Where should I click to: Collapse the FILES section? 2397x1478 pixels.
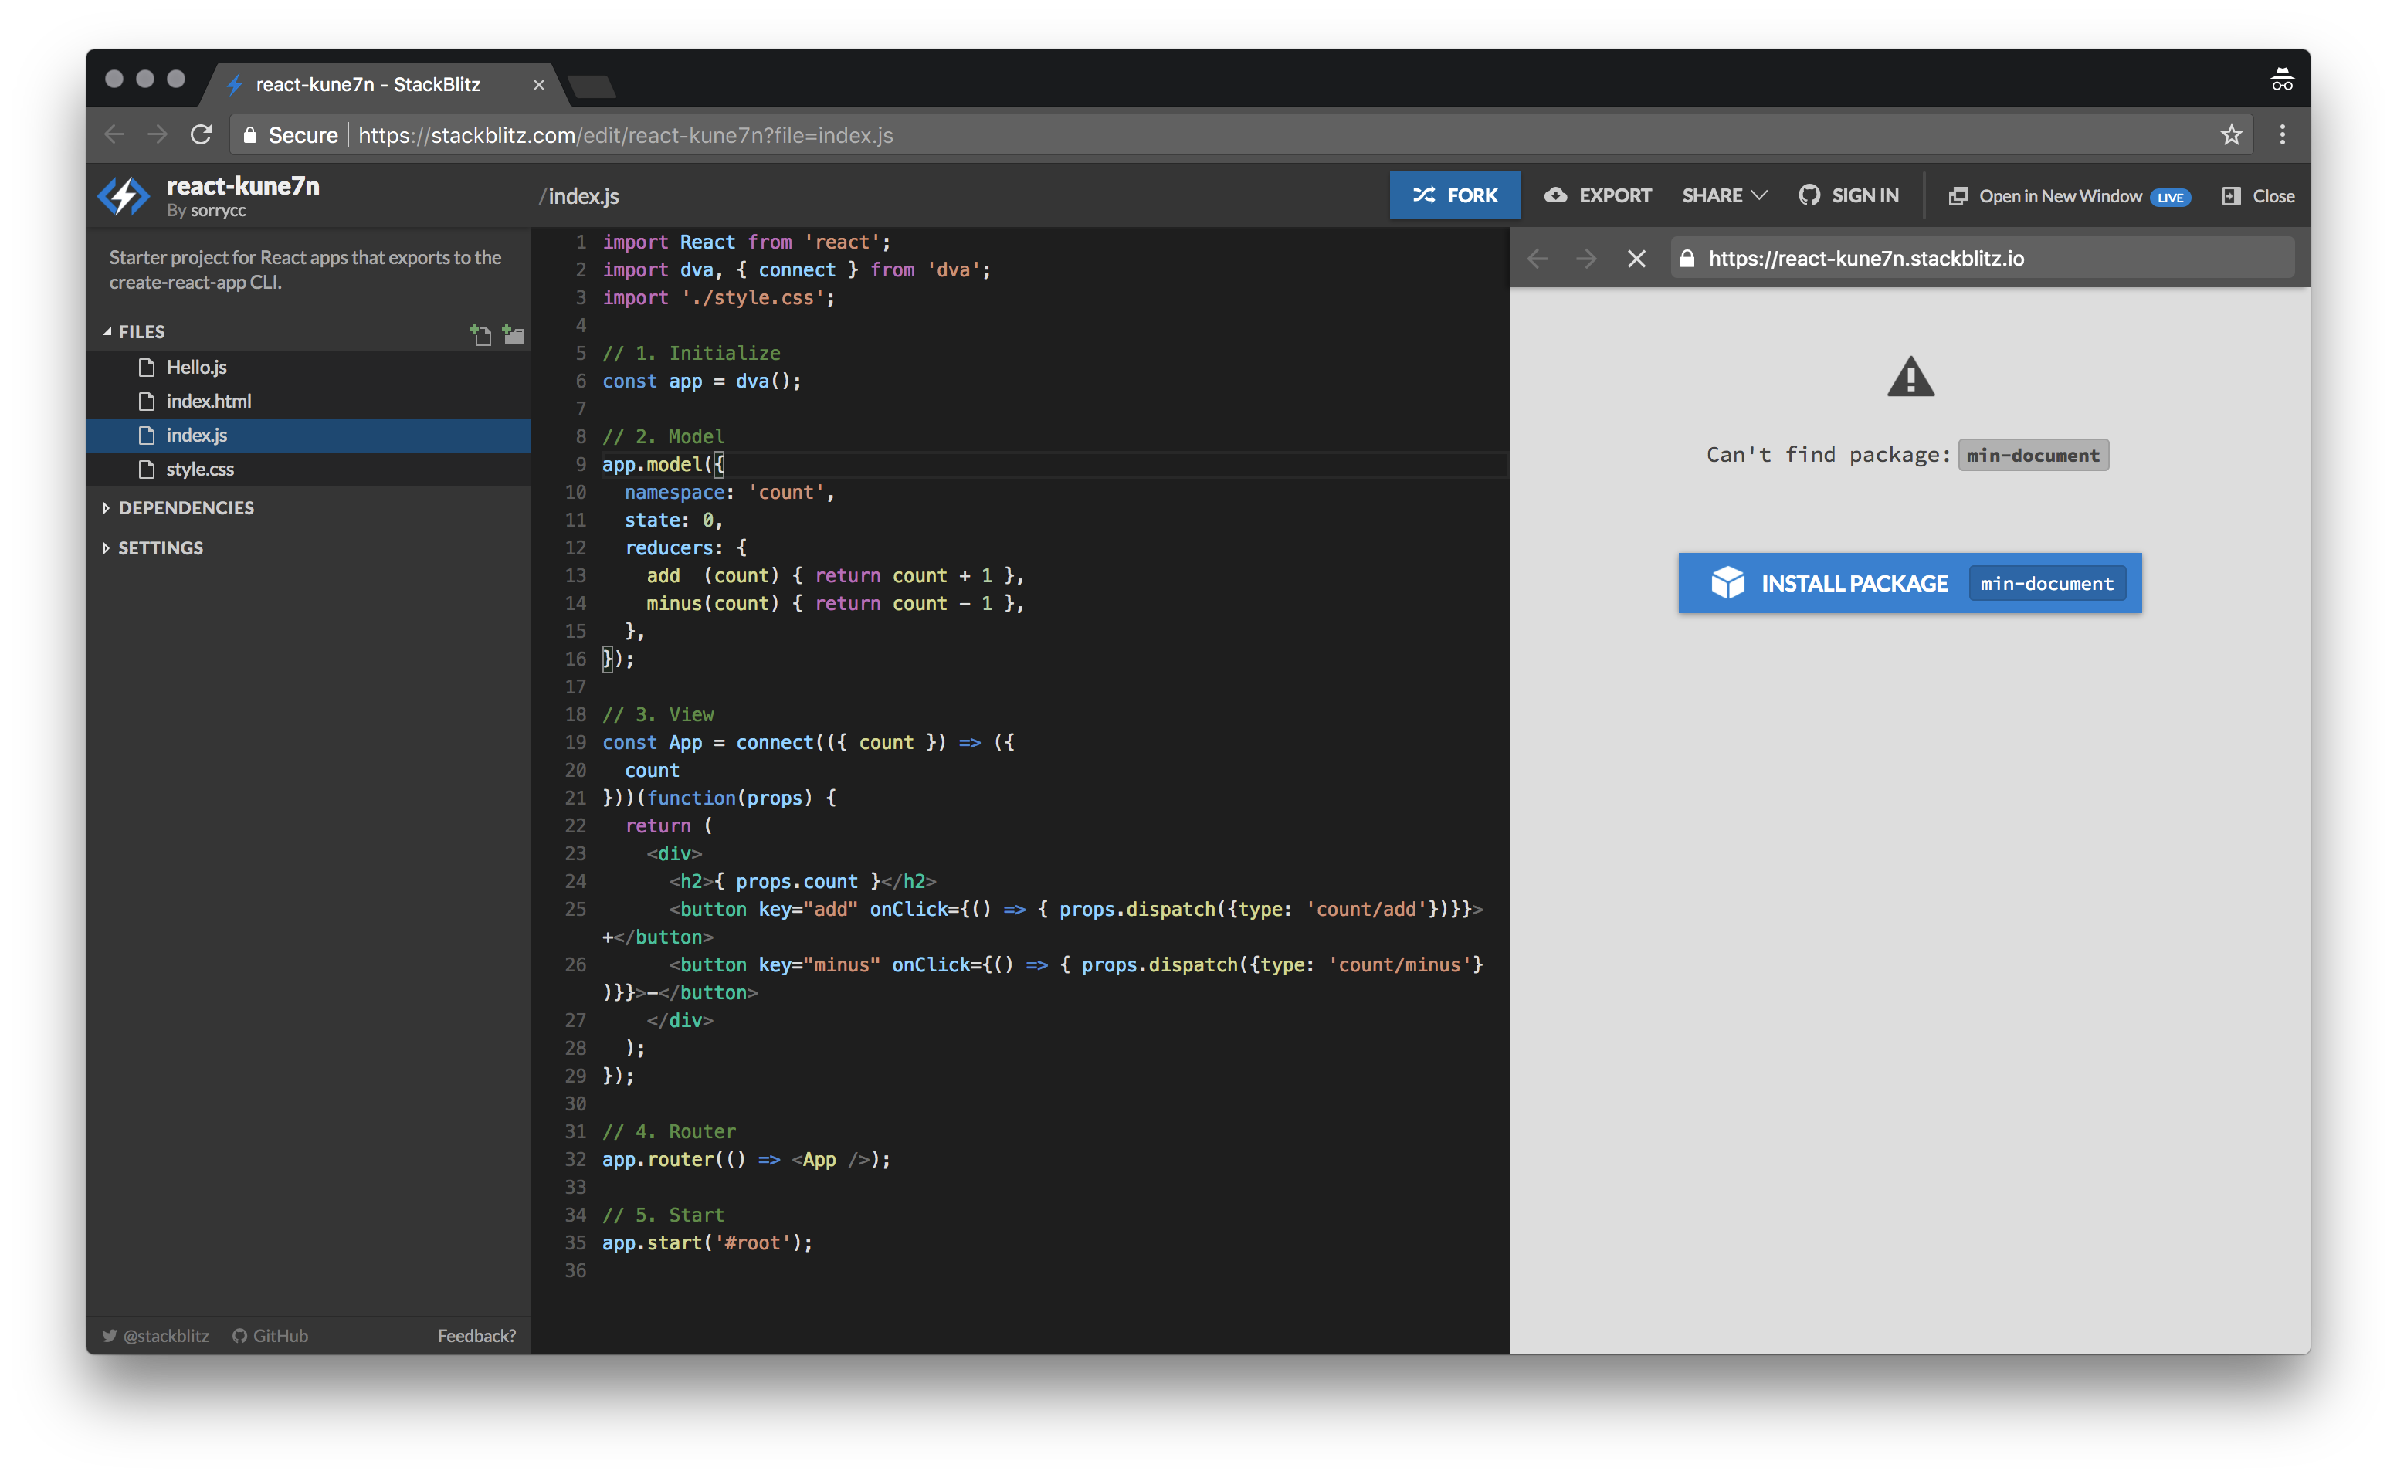click(134, 331)
